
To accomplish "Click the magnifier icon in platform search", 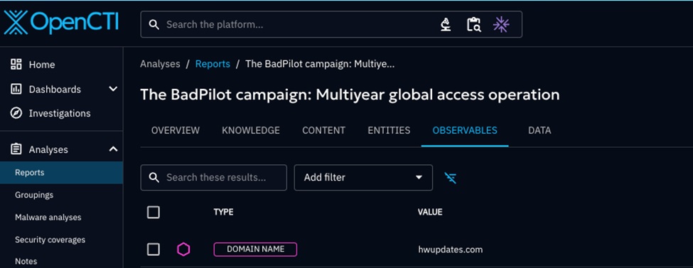I will (x=154, y=24).
